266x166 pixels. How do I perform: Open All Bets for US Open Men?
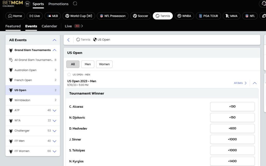(240, 83)
